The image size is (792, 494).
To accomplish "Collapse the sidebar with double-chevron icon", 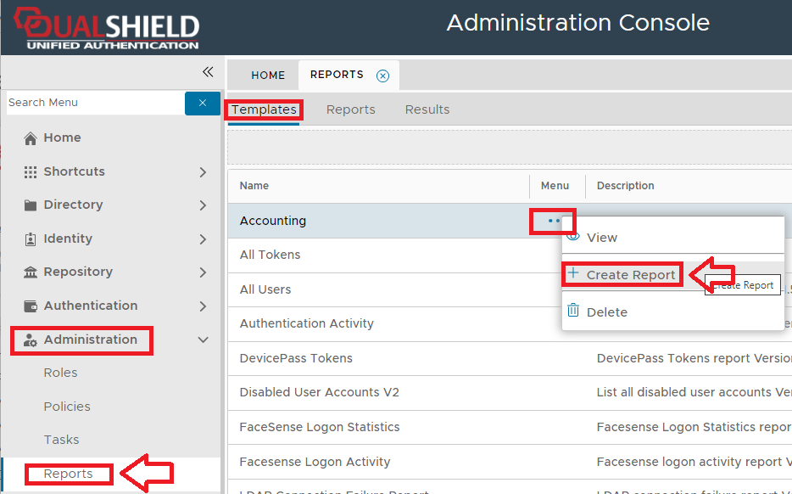I will click(x=207, y=72).
